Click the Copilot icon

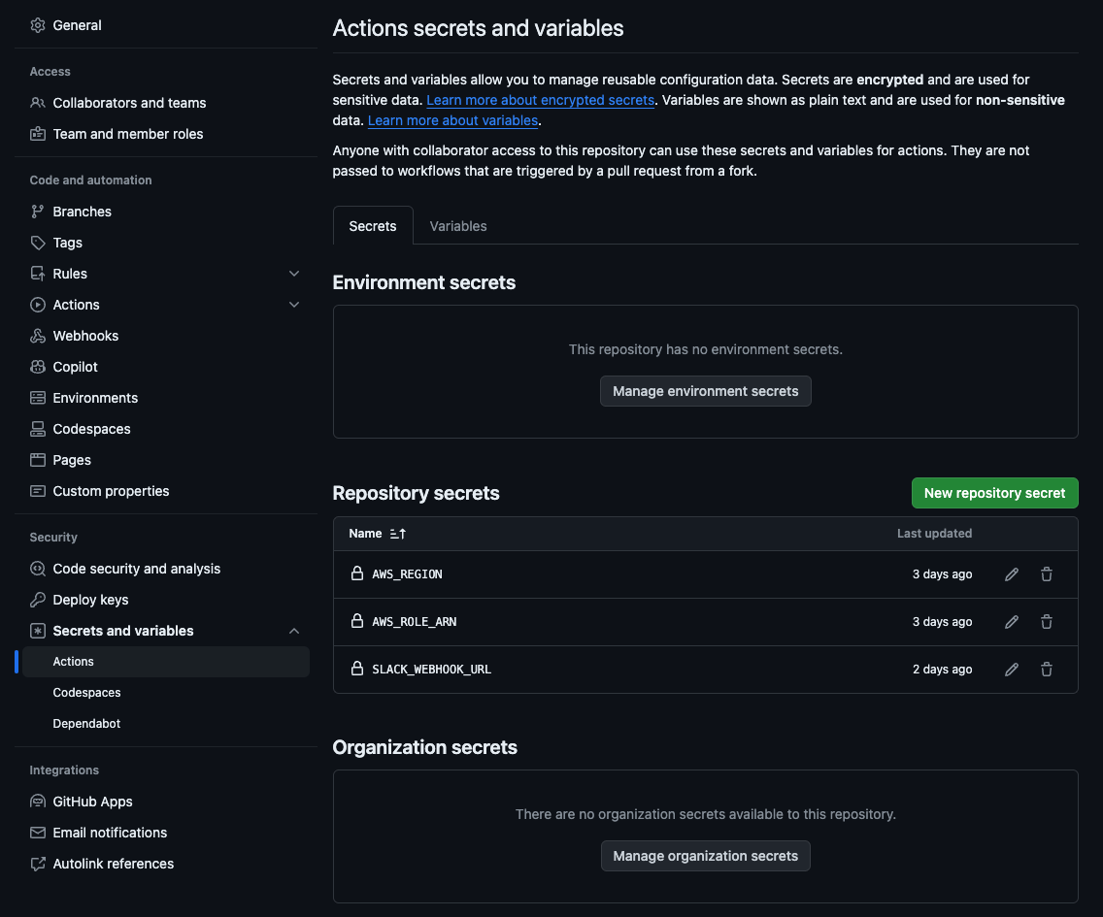coord(37,367)
